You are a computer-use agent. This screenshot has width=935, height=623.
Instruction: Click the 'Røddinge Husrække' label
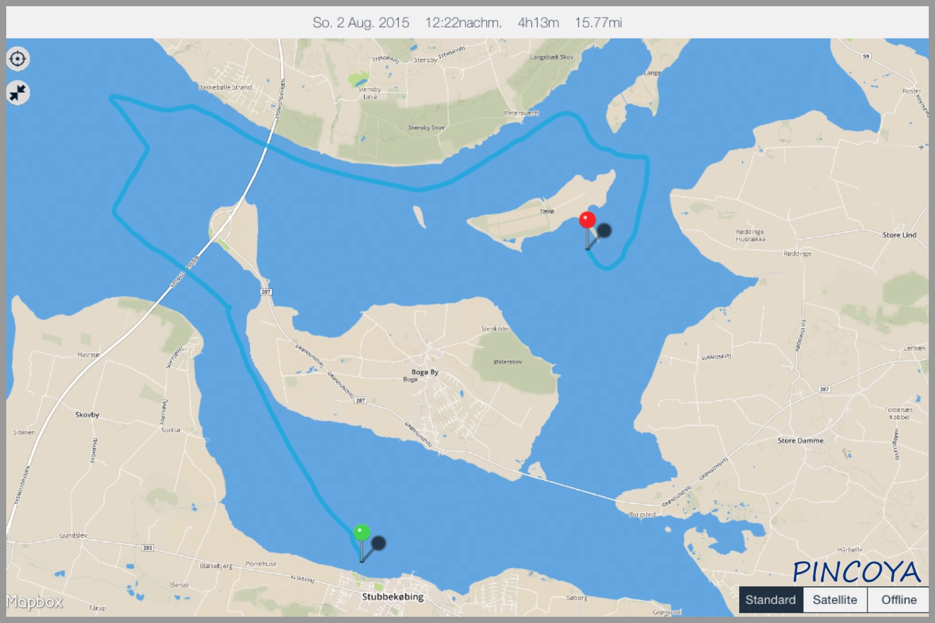(750, 235)
